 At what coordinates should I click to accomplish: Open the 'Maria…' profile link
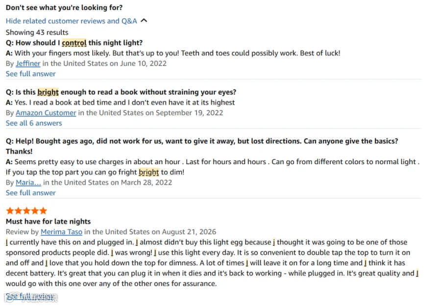28,183
